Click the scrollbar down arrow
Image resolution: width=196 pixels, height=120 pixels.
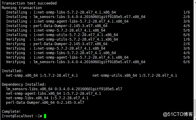tap(195, 118)
